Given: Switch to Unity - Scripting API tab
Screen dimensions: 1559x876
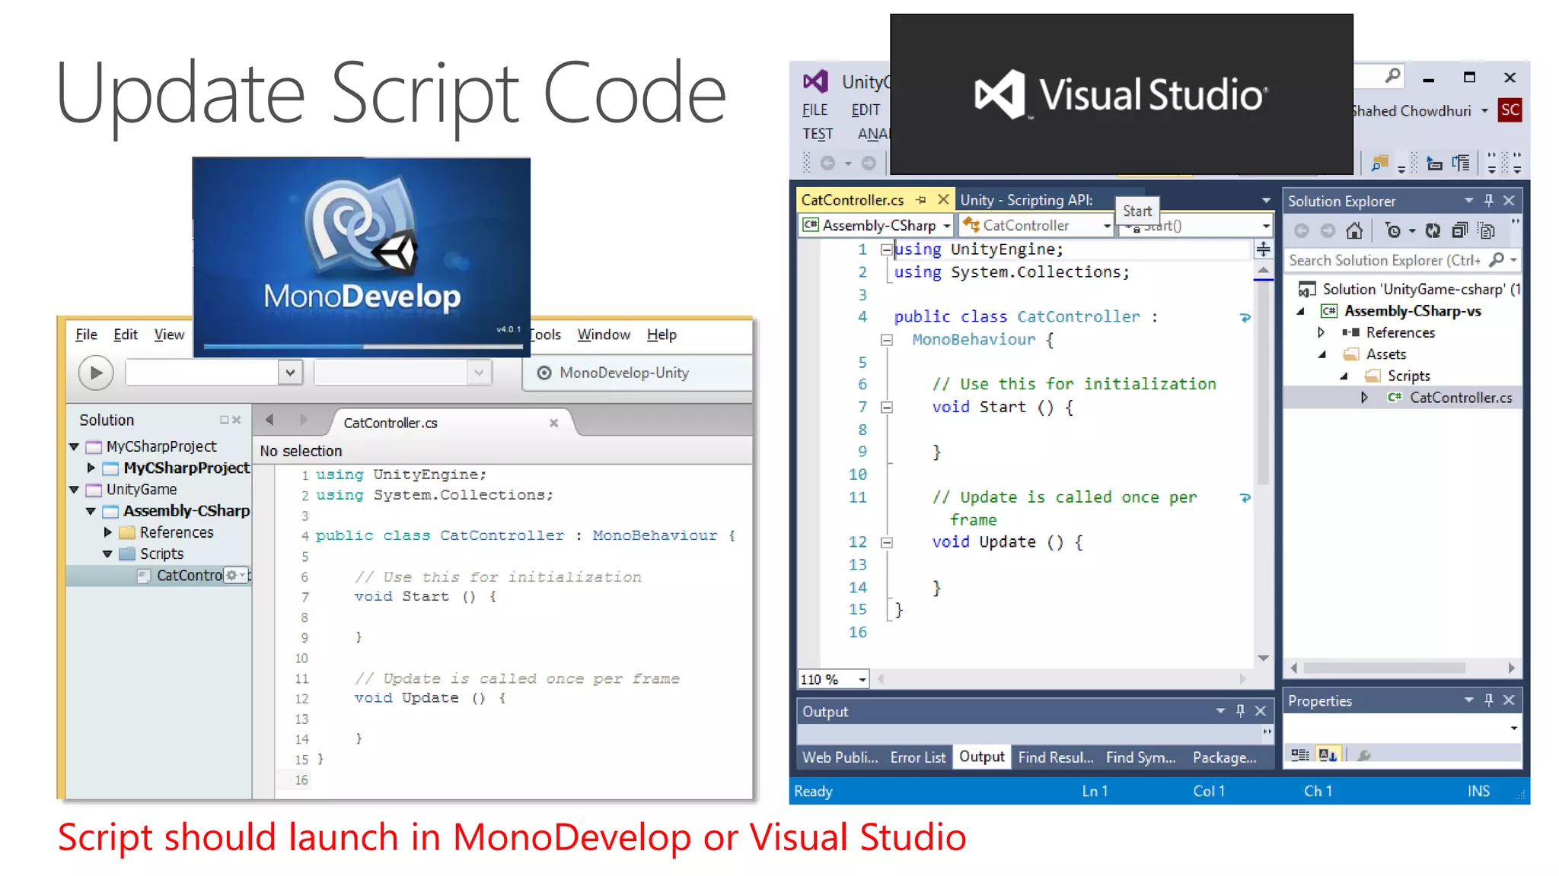Looking at the screenshot, I should click(1026, 200).
